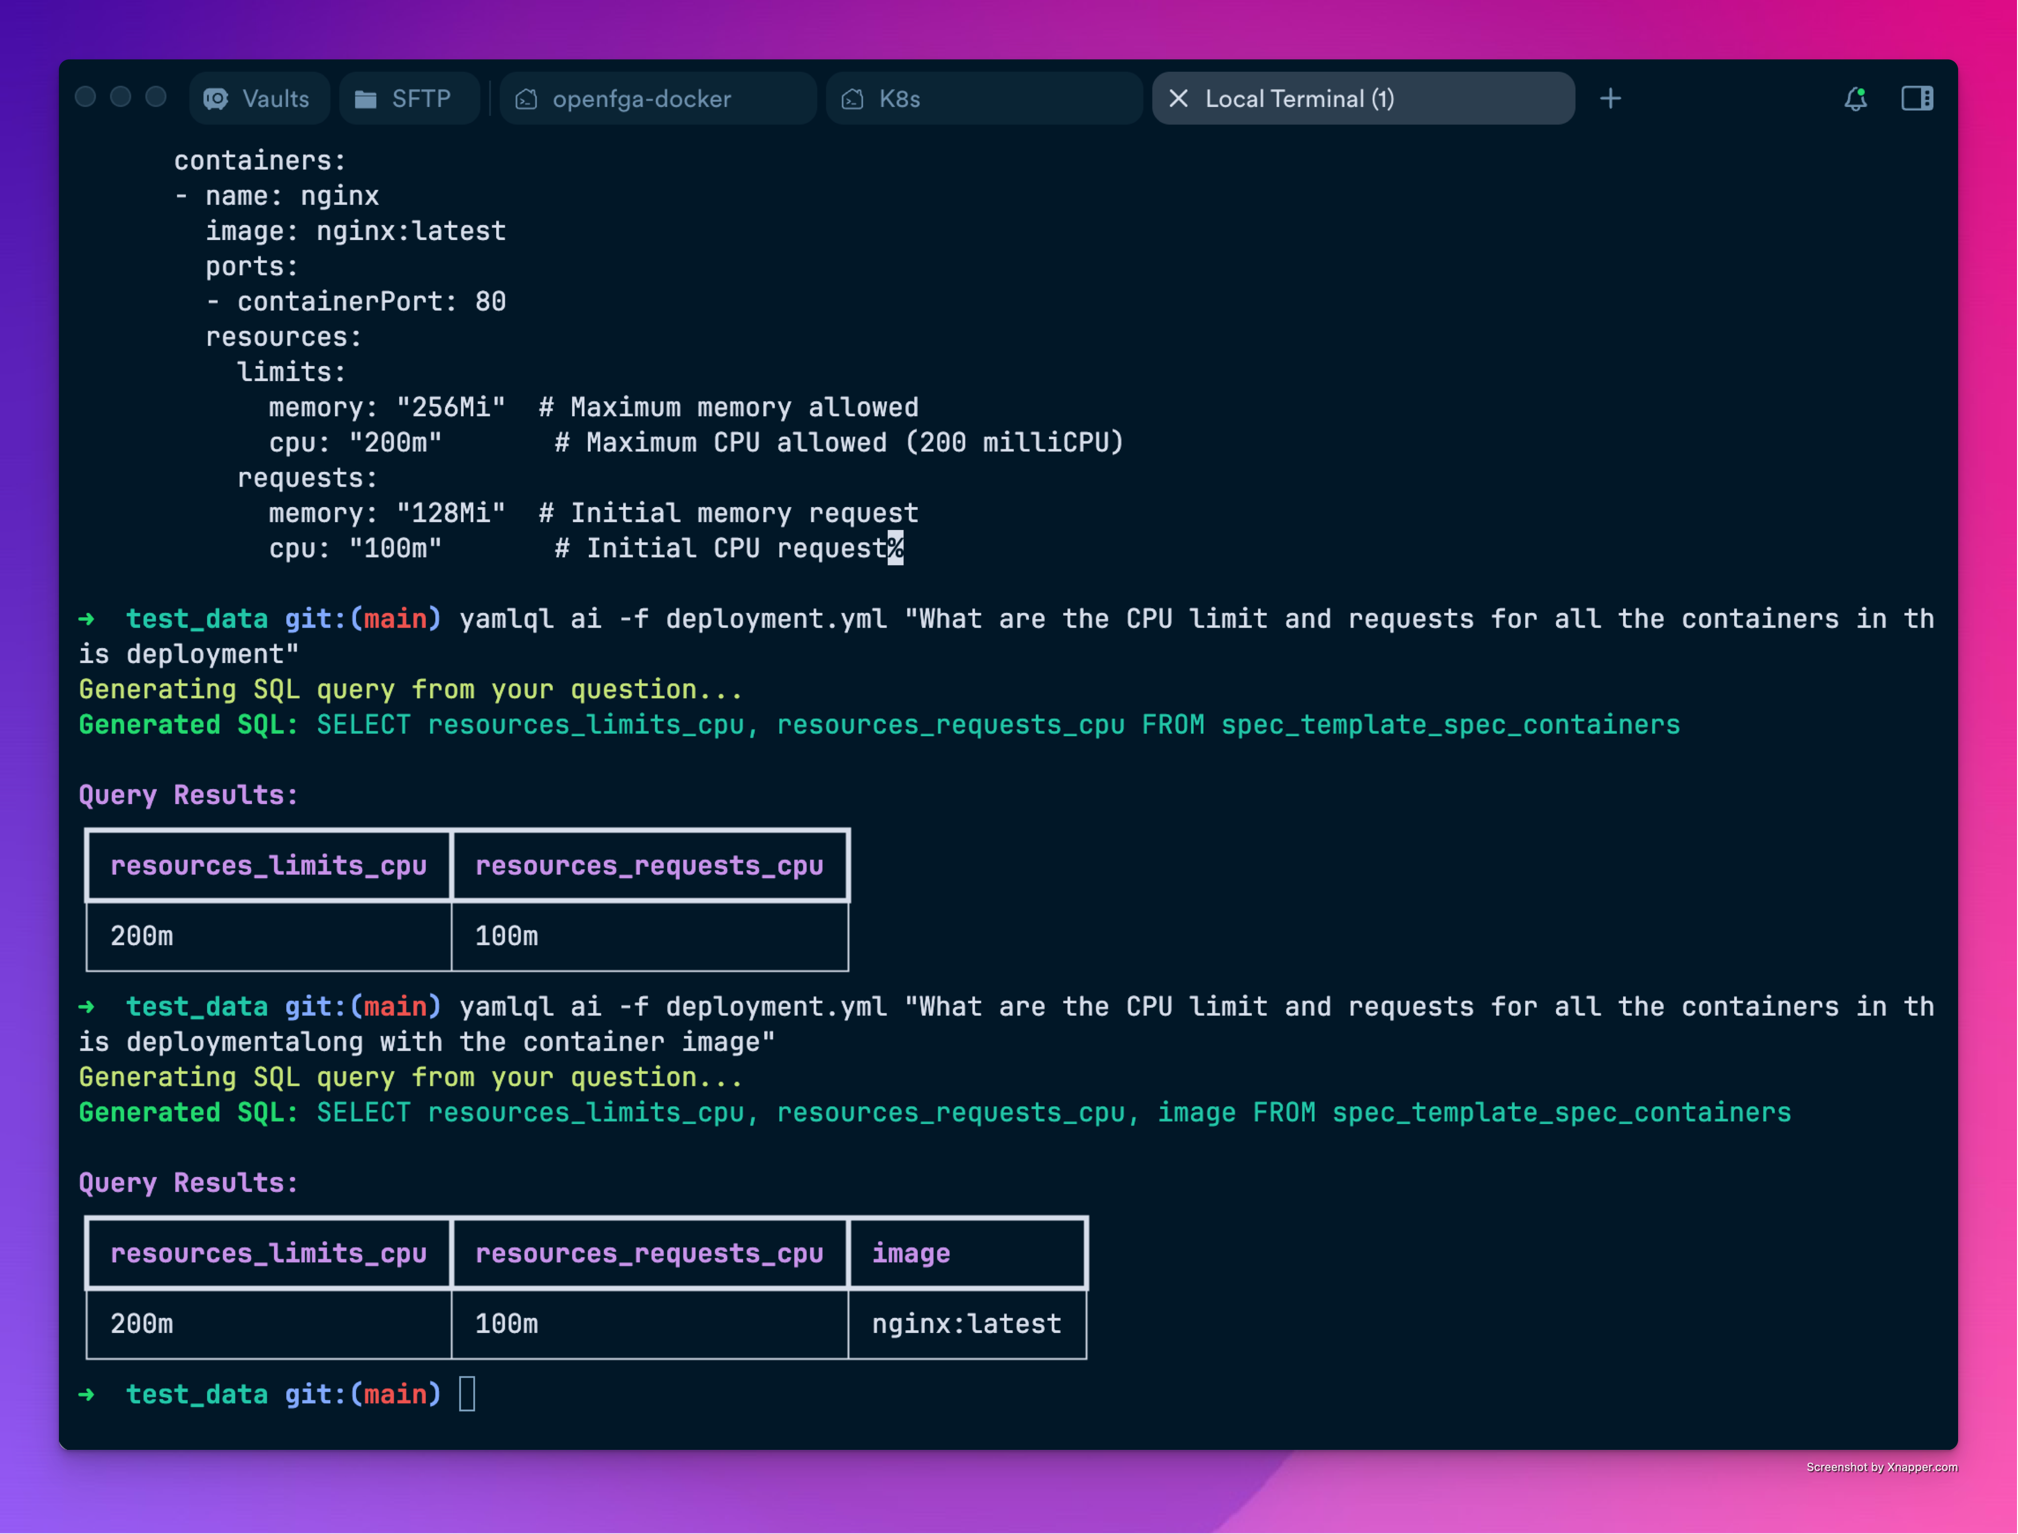
Task: Click the 'ports:' YAML key
Action: [x=252, y=267]
